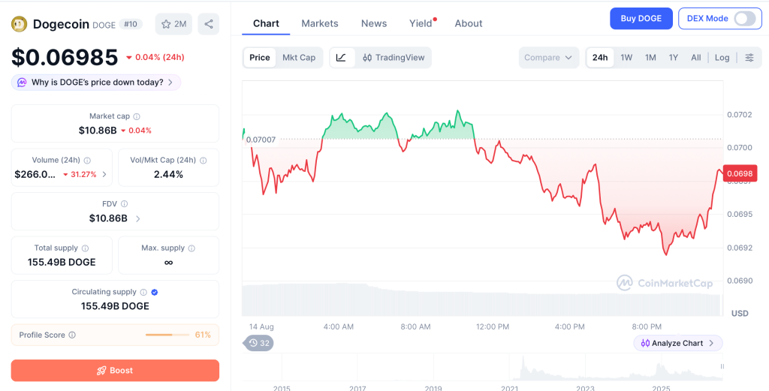Click Buy DOGE button
This screenshot has height=391, width=769.
pos(641,19)
